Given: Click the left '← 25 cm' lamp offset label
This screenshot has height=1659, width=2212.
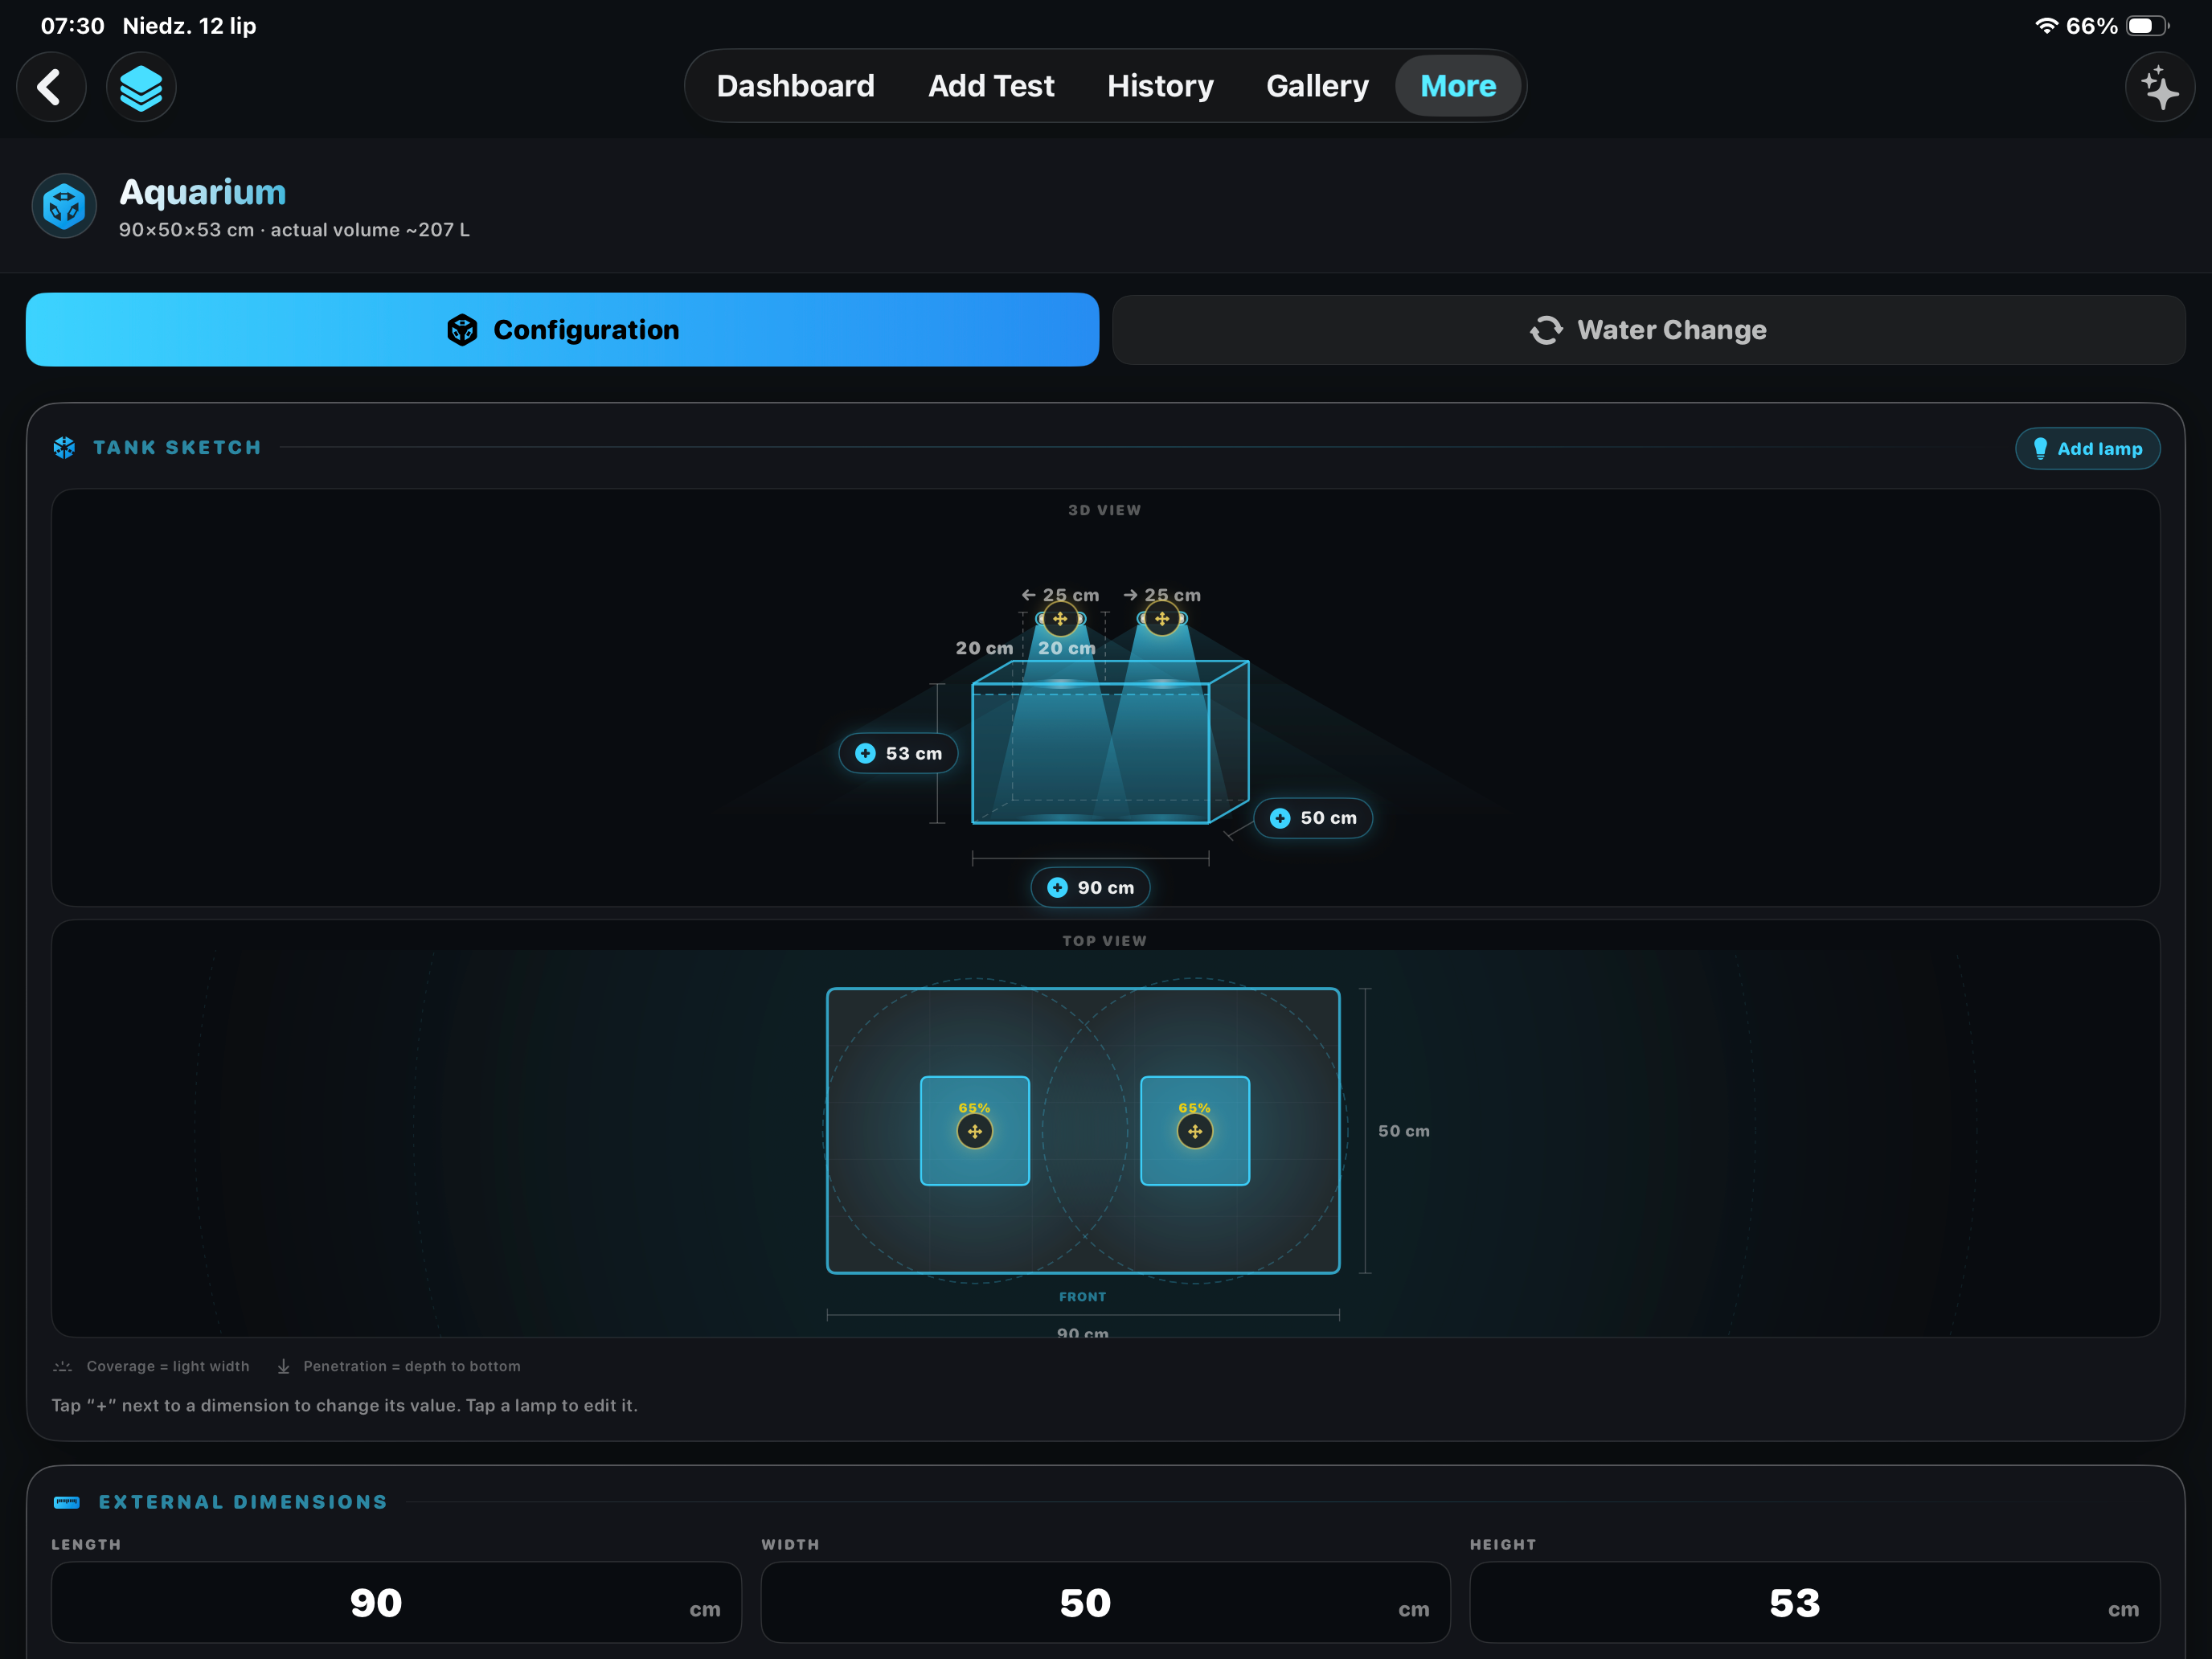Looking at the screenshot, I should (1060, 595).
